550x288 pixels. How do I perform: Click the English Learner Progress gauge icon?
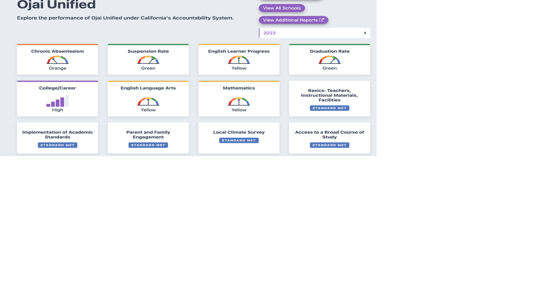(x=239, y=60)
